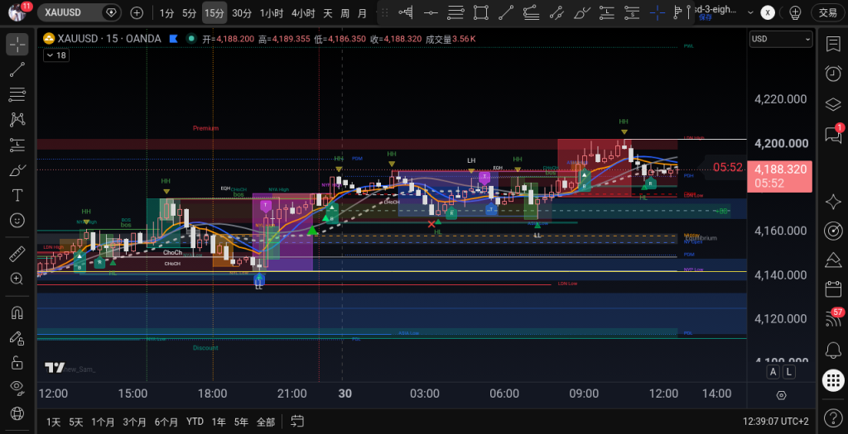Screen dimensions: 848x434
Task: Toggle lock all drawings
Action: (x=17, y=362)
